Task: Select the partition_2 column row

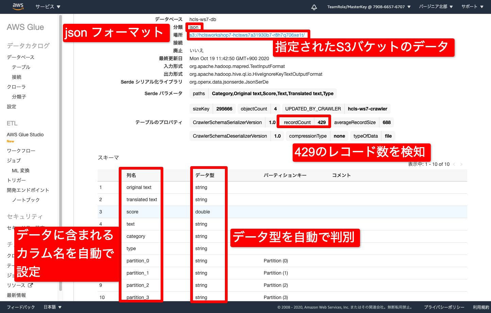Action: tap(282, 285)
